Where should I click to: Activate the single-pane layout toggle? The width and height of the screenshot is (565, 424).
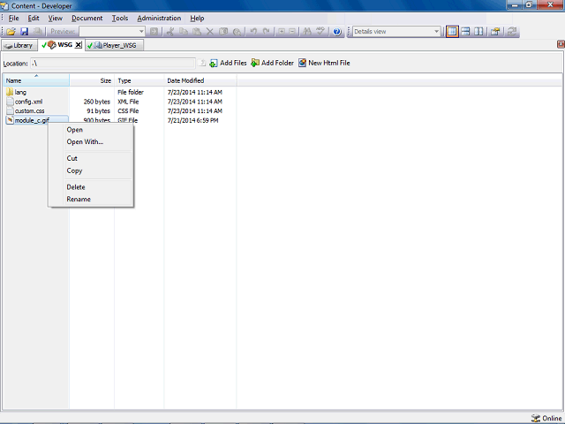point(452,32)
